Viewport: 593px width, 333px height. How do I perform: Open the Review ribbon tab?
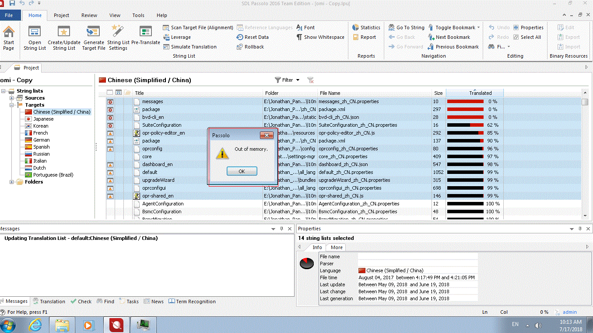[x=89, y=15]
